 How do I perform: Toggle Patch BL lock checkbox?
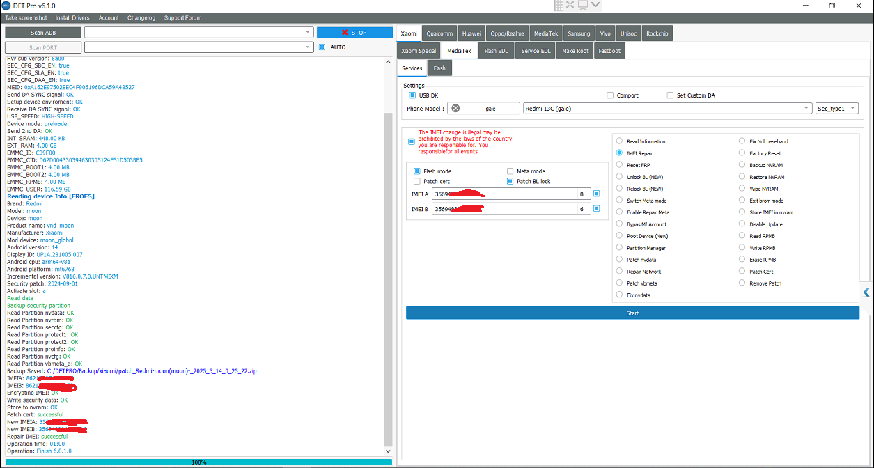click(x=510, y=181)
